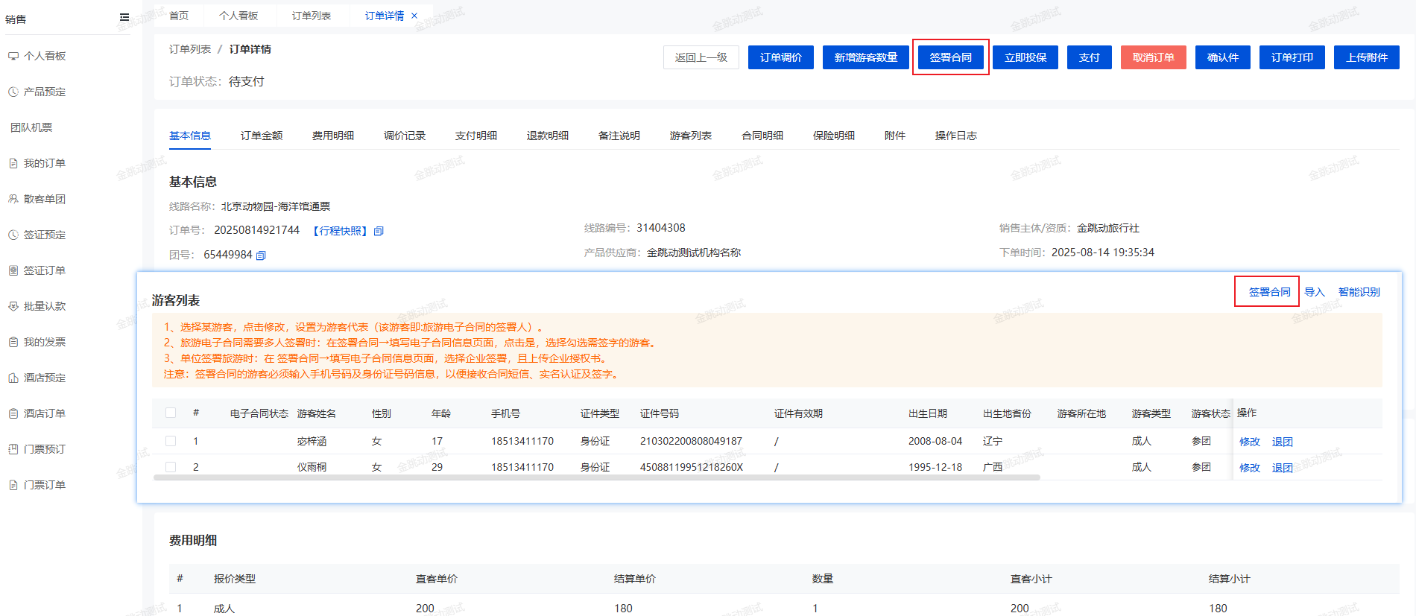This screenshot has width=1416, height=616.
Task: Click the 产品预定 clock icon in sidebar
Action: pos(13,92)
